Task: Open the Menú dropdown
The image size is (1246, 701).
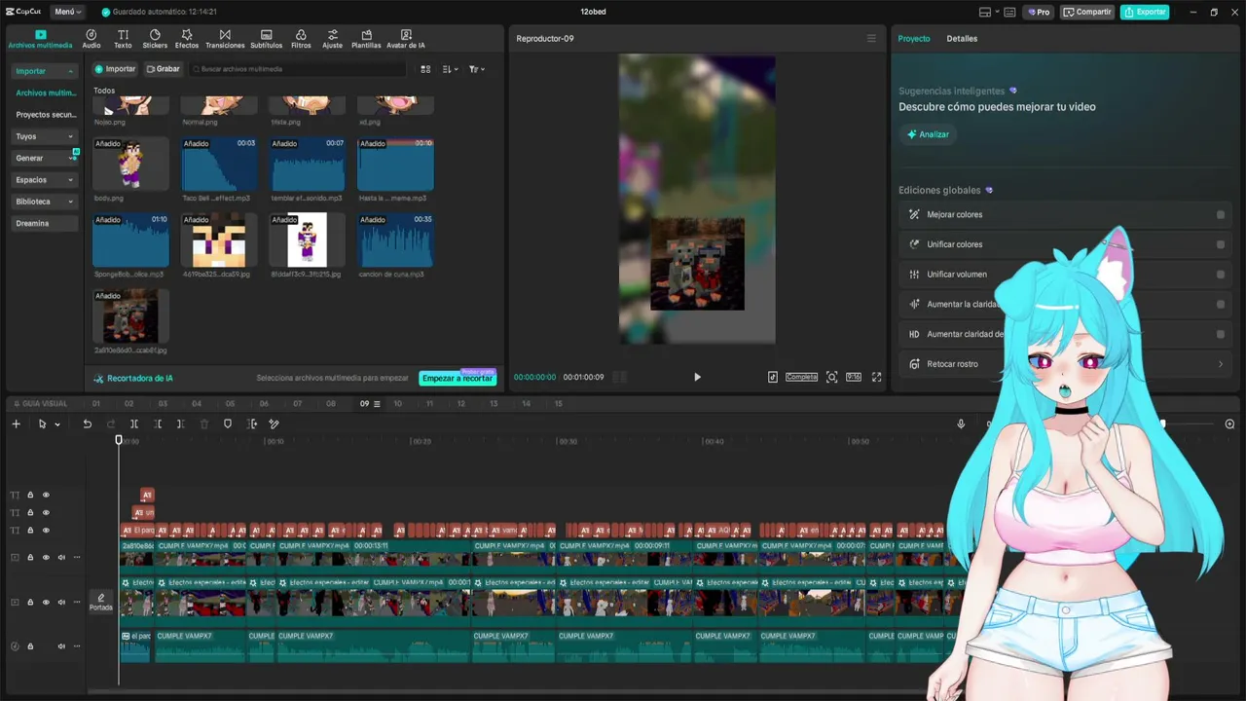Action: coord(67,12)
